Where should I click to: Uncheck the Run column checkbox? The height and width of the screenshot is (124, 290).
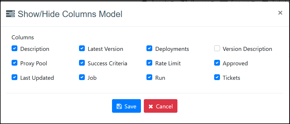149,77
